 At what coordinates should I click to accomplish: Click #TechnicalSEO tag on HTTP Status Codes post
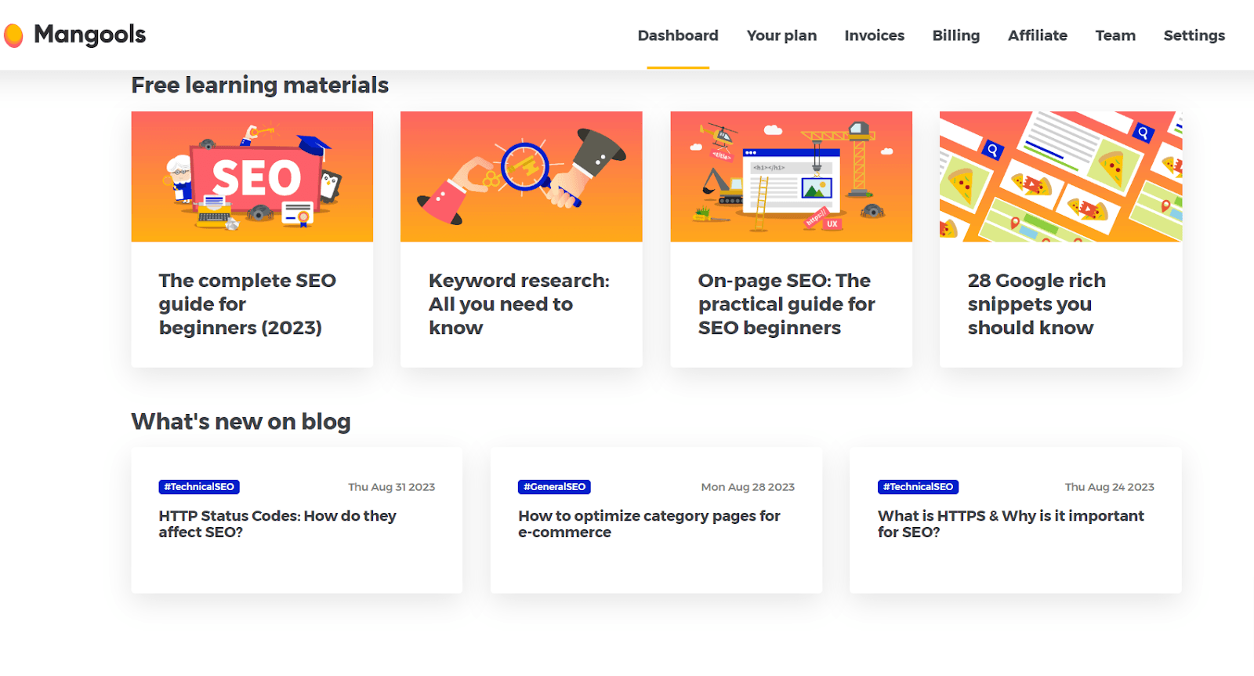(199, 487)
